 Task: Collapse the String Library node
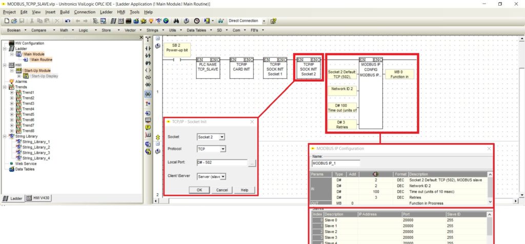coord(5,136)
